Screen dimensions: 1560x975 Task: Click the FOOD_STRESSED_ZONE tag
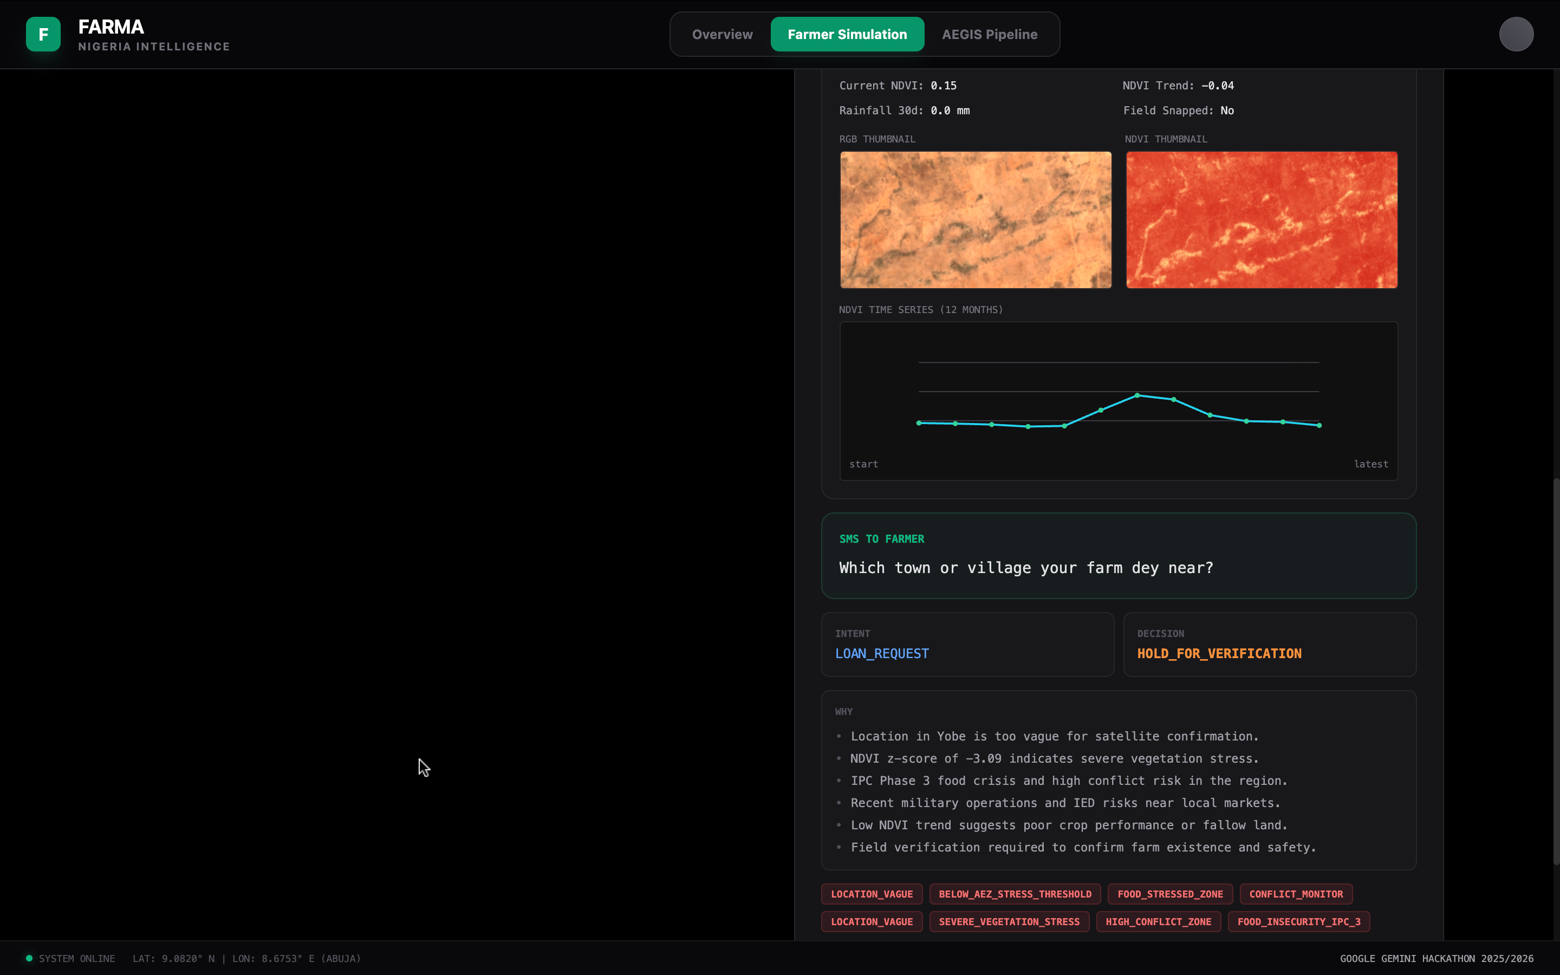[1169, 894]
